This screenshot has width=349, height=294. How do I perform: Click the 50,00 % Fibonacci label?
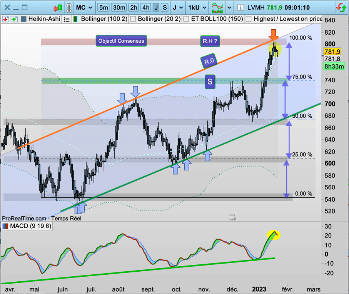[302, 116]
